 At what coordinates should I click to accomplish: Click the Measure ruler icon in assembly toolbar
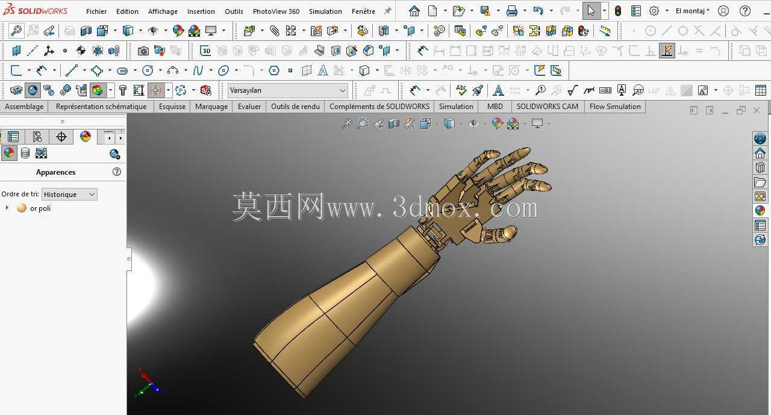click(x=605, y=30)
